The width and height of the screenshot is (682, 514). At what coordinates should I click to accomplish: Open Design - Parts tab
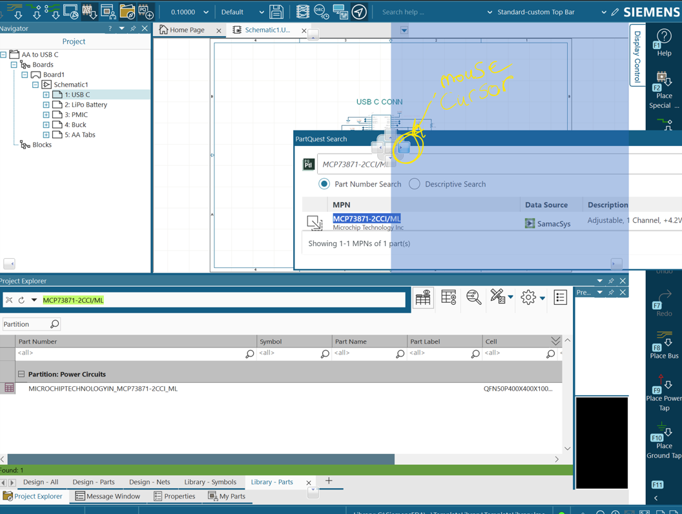pos(94,482)
